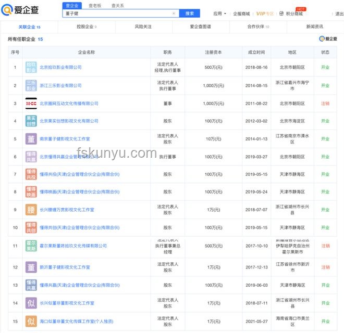The image size is (344, 333).
Task: Open 懂得共投(天津)企业管理合伙企业 link
Action: tap(79, 174)
